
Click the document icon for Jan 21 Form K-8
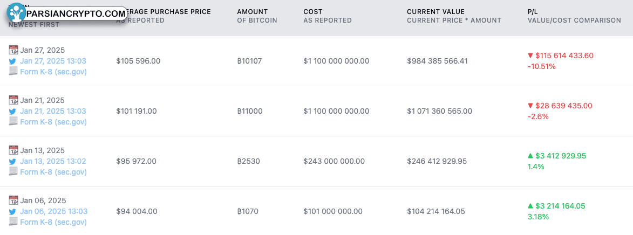coord(13,121)
